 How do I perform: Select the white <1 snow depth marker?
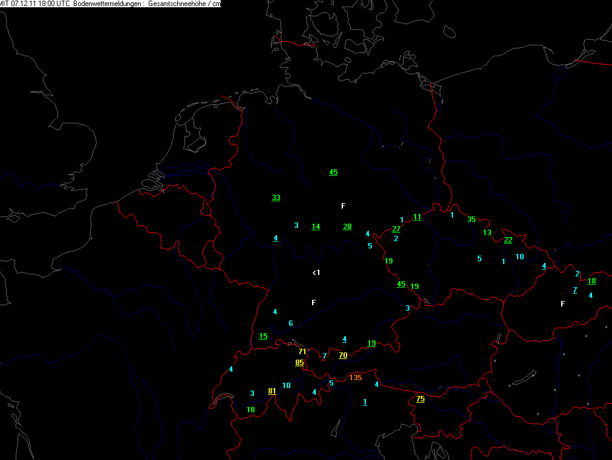click(316, 273)
